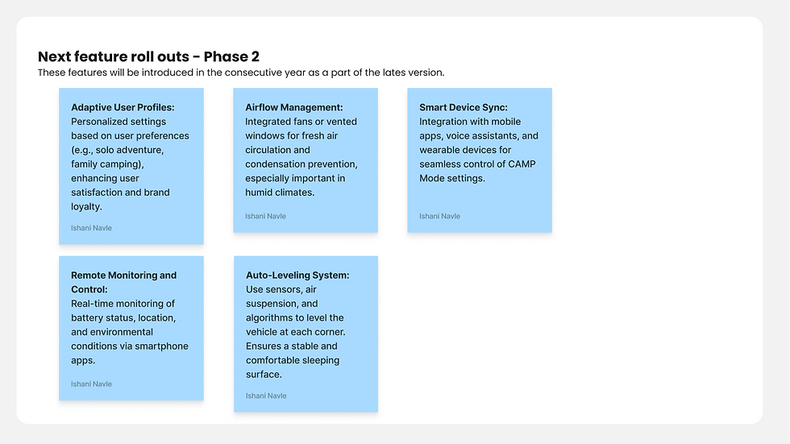Click Ishani Navle author on Smart Device note
Screen dimensions: 790x444
(x=440, y=216)
